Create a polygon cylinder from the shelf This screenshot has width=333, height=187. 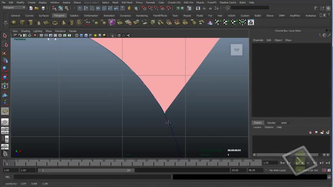click(30, 22)
